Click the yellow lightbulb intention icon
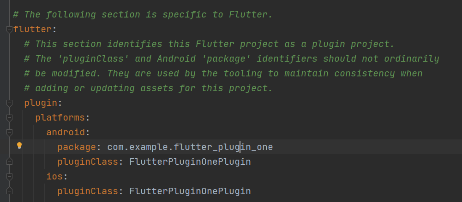Viewport: 462px width, 202px height. coord(19,145)
